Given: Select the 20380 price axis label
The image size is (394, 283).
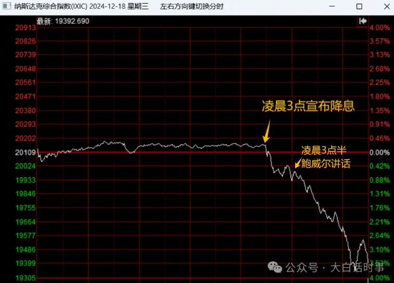Looking at the screenshot, I should (26, 110).
